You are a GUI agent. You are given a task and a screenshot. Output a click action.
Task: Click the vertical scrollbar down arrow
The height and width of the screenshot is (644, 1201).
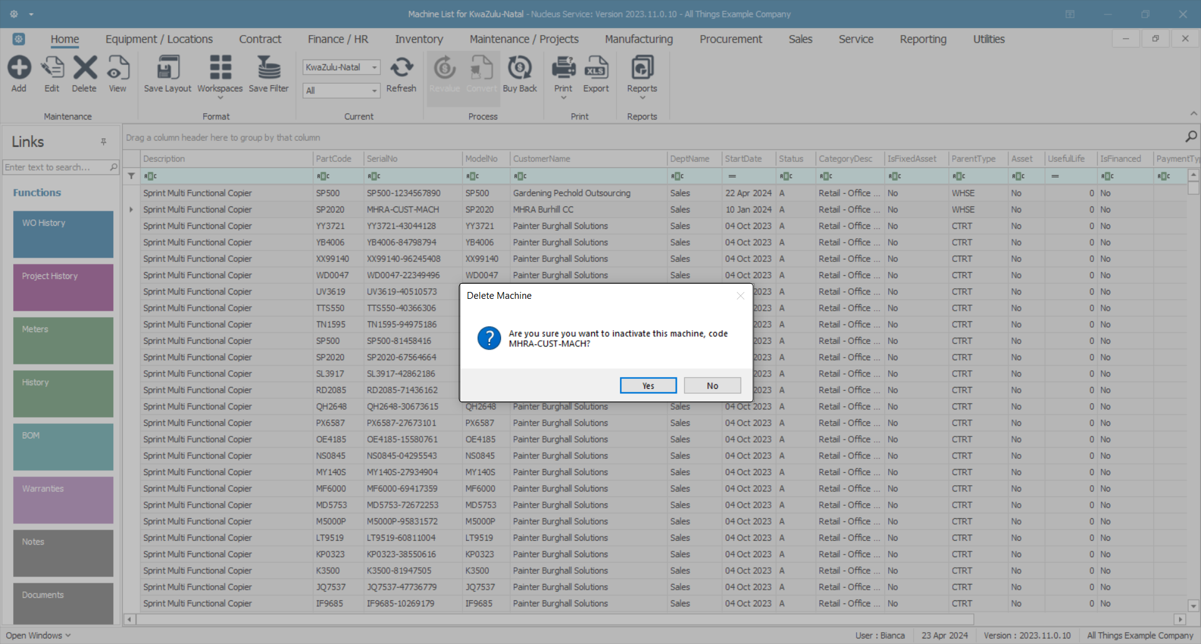1193,605
